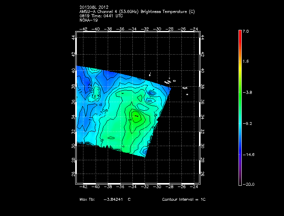
Task: Click the green section of the color bar
Action: pos(240,94)
